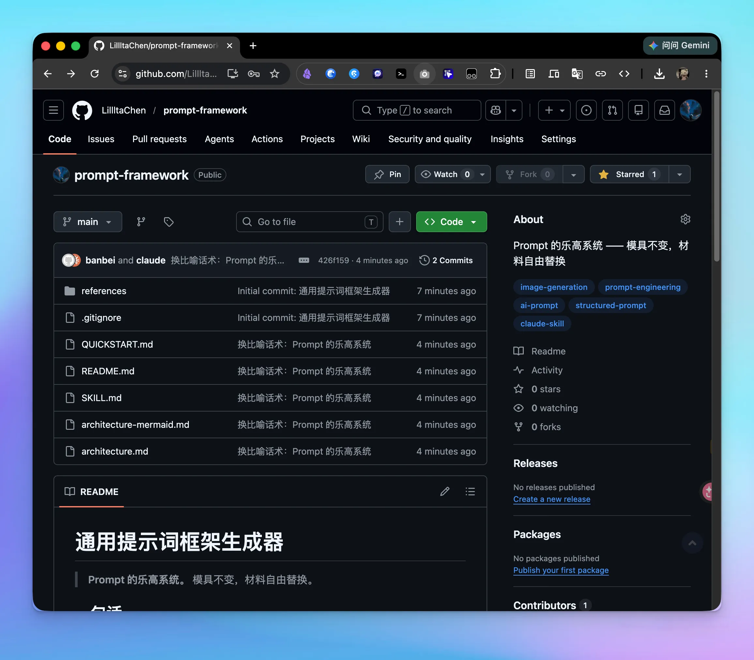Open the global navigation hamburger menu
Image resolution: width=754 pixels, height=660 pixels.
(53, 110)
